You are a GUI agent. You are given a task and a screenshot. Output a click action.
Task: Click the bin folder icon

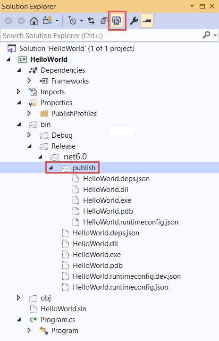(x=33, y=125)
